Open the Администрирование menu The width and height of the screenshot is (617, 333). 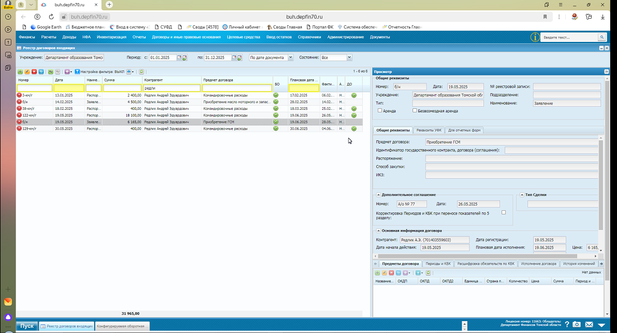345,37
